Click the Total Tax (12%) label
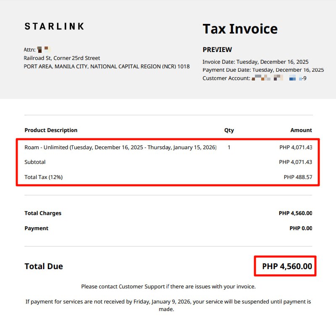The height and width of the screenshot is (319, 336). click(43, 177)
